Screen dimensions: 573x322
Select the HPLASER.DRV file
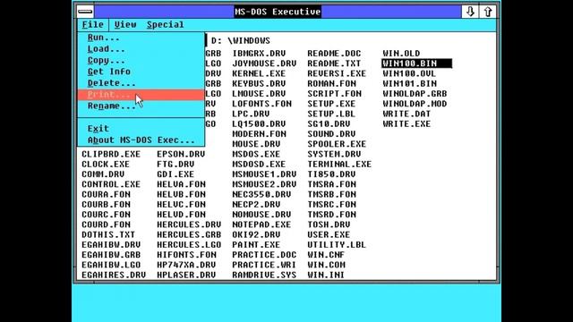(186, 275)
